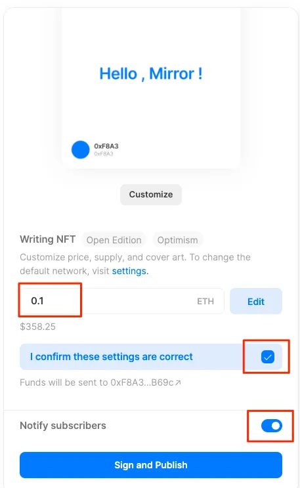The image size is (300, 488).
Task: Select the Open Edition badge
Action: [x=114, y=240]
